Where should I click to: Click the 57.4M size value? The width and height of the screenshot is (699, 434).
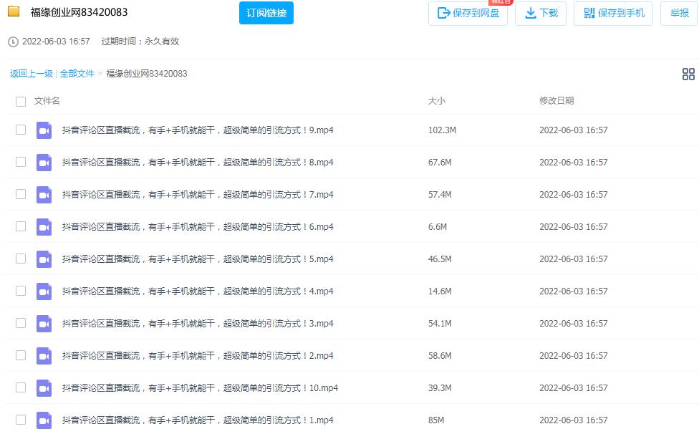coord(440,195)
